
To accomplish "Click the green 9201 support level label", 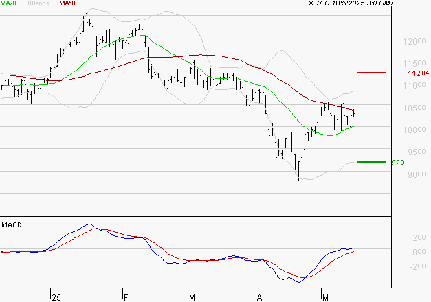I will point(399,163).
